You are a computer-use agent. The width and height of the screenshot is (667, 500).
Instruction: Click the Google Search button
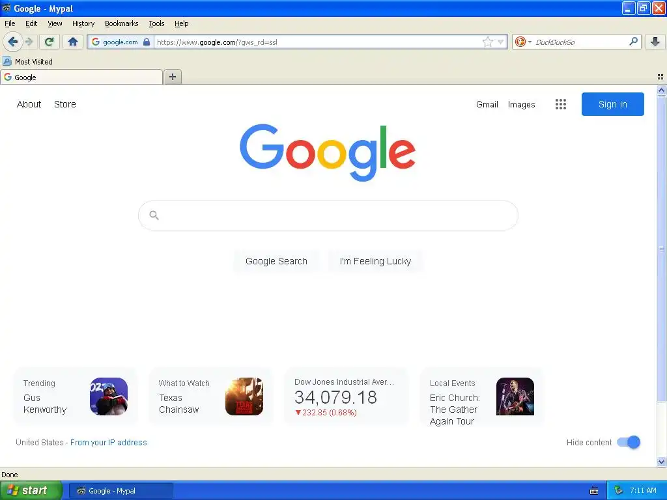276,261
